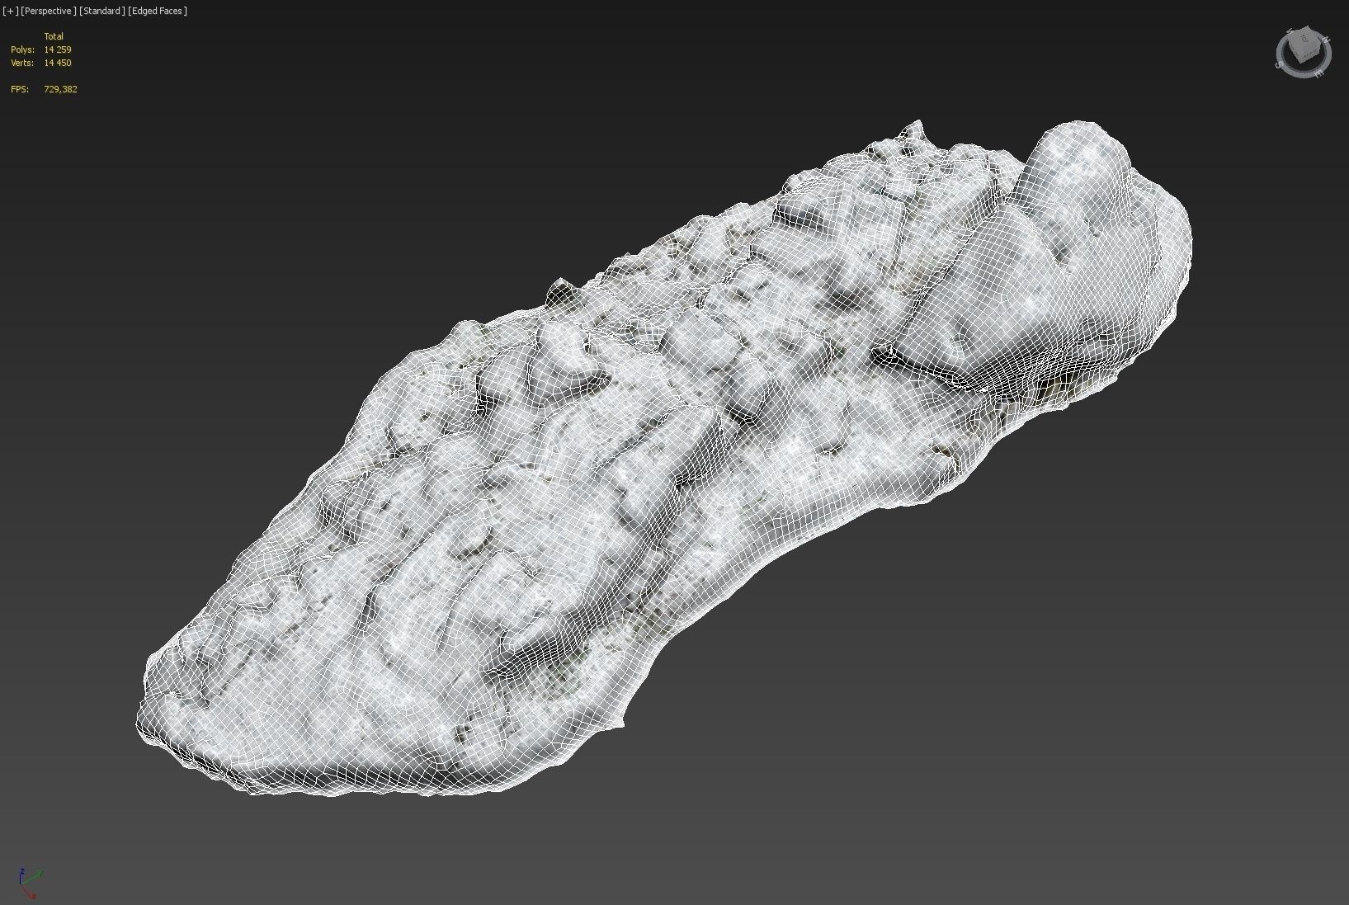The width and height of the screenshot is (1349, 905).
Task: Select the Polys count value 14 259
Action: pyautogui.click(x=58, y=49)
